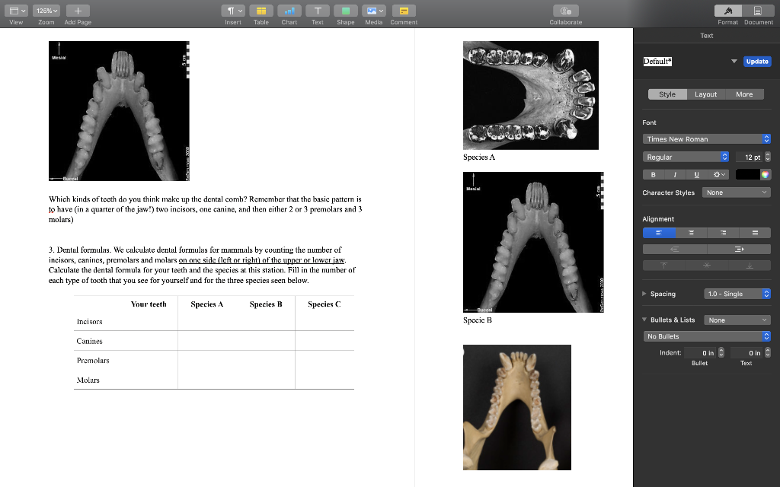
Task: Add a shape using the Shape icon
Action: 345,11
